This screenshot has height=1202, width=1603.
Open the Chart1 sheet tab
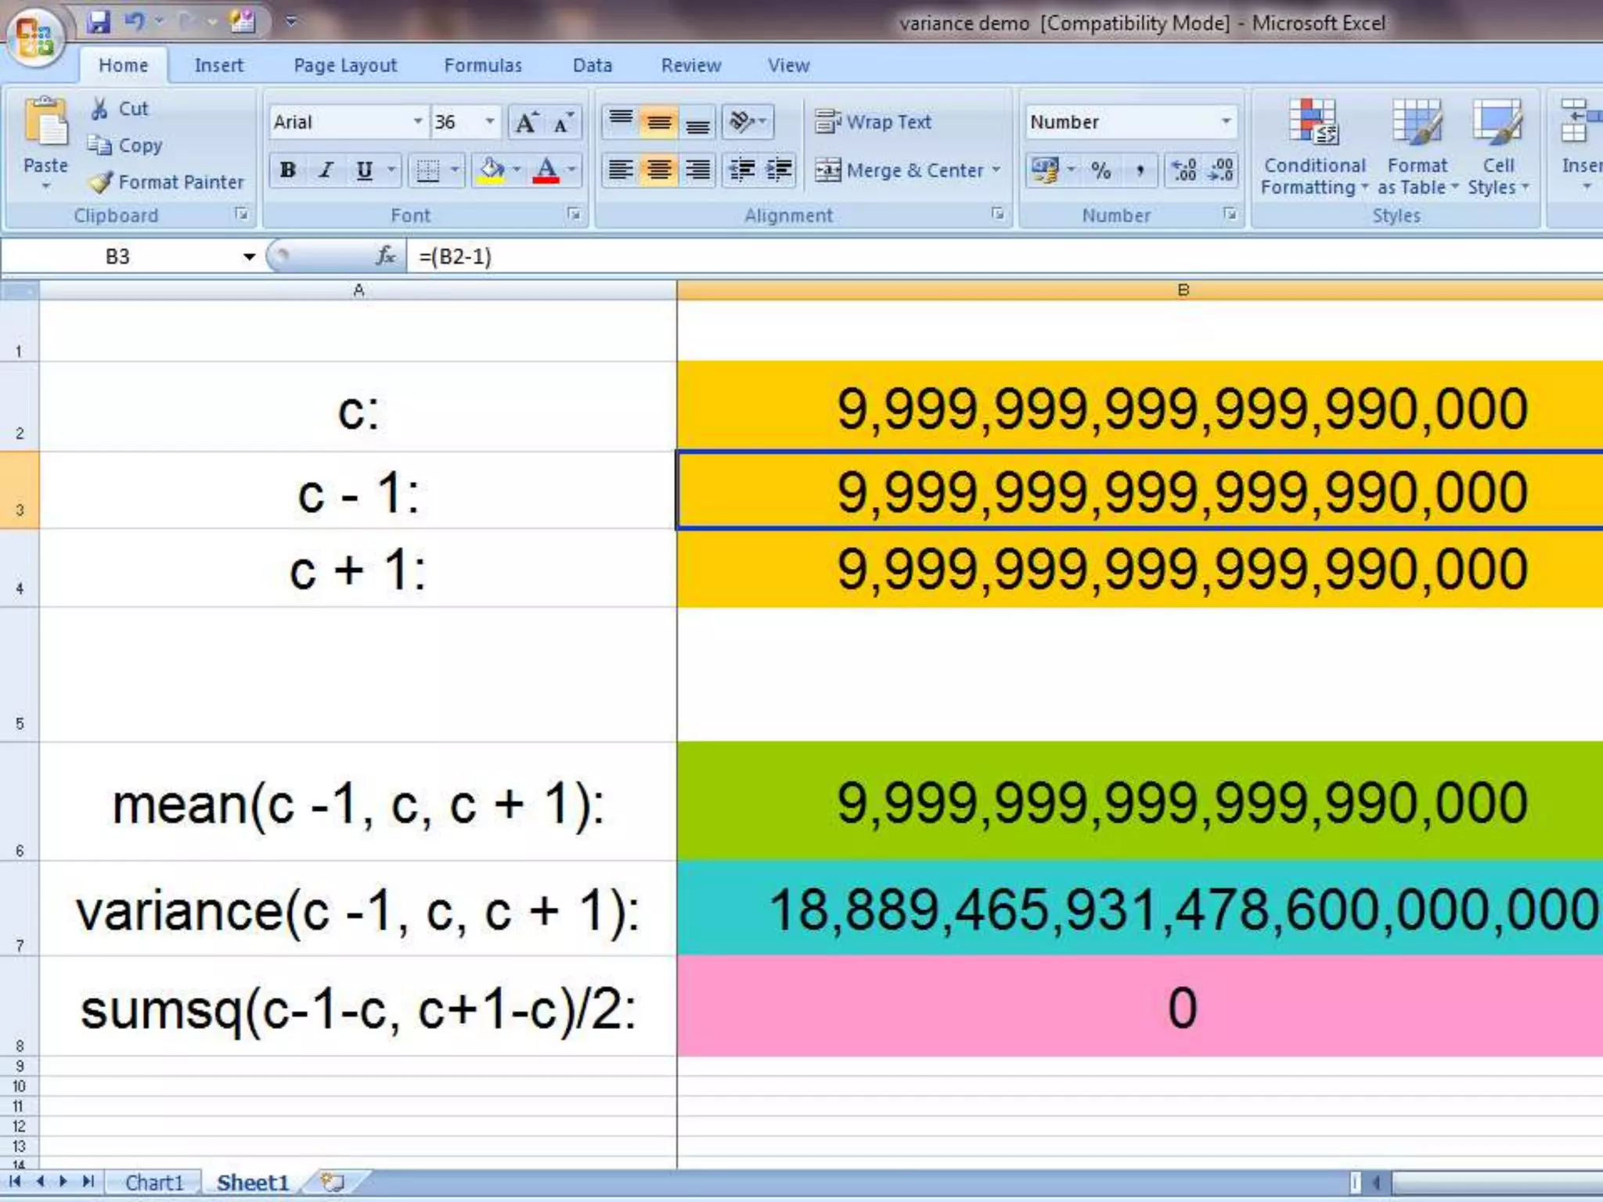point(153,1182)
